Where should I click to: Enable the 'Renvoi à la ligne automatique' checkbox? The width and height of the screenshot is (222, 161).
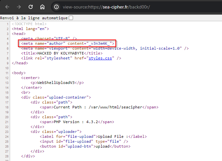(71, 18)
